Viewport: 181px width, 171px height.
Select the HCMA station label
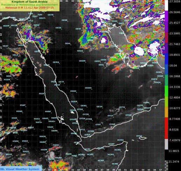(x=120, y=140)
